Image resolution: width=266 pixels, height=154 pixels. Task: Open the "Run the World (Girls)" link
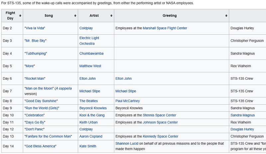click(x=42, y=108)
